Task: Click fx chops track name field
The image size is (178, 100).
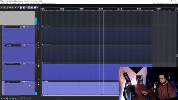Action: point(13,45)
